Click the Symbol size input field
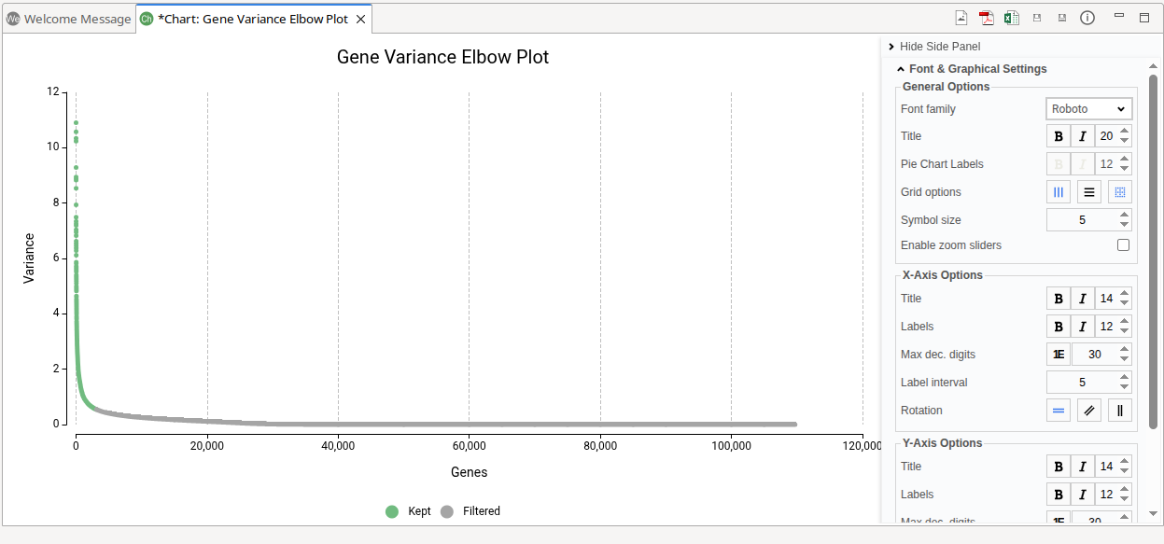Screen dimensions: 1164x544 pyautogui.click(x=1081, y=220)
